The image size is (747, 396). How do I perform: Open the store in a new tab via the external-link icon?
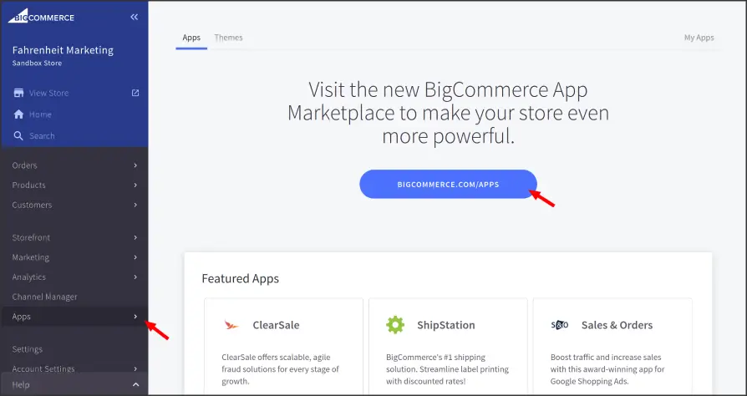[x=135, y=93]
